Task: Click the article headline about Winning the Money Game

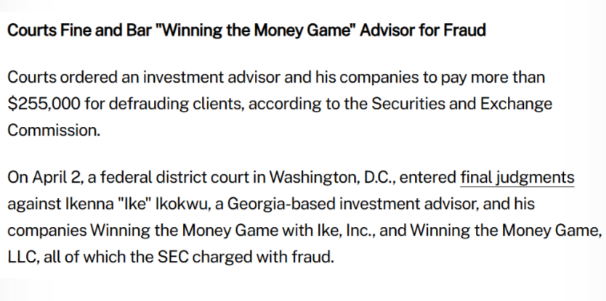Action: [246, 30]
